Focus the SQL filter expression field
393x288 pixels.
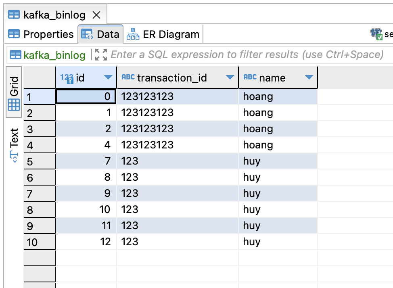click(247, 54)
